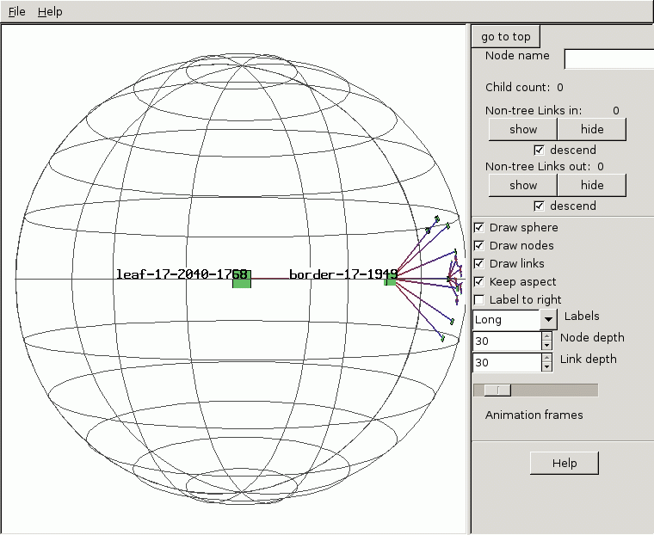The height and width of the screenshot is (535, 654).
Task: Hide non-tree links out
Action: [x=592, y=185]
